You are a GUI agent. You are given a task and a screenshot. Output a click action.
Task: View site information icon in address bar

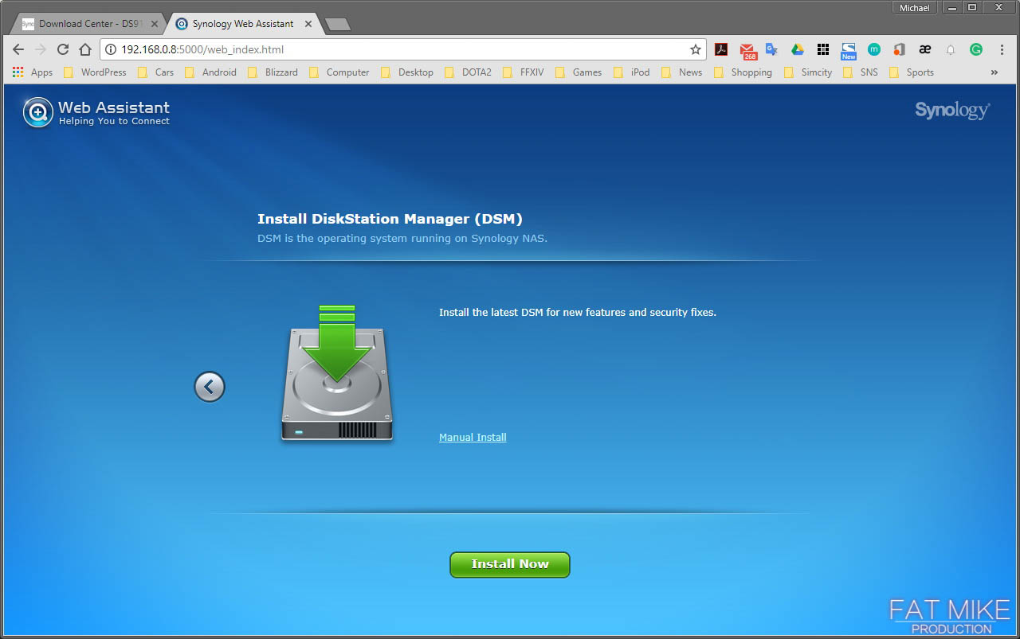(x=111, y=49)
